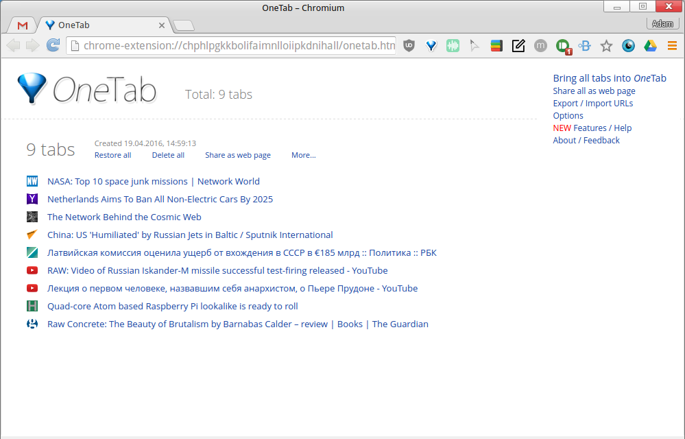Open the uBlock Origin shield extension icon

409,45
